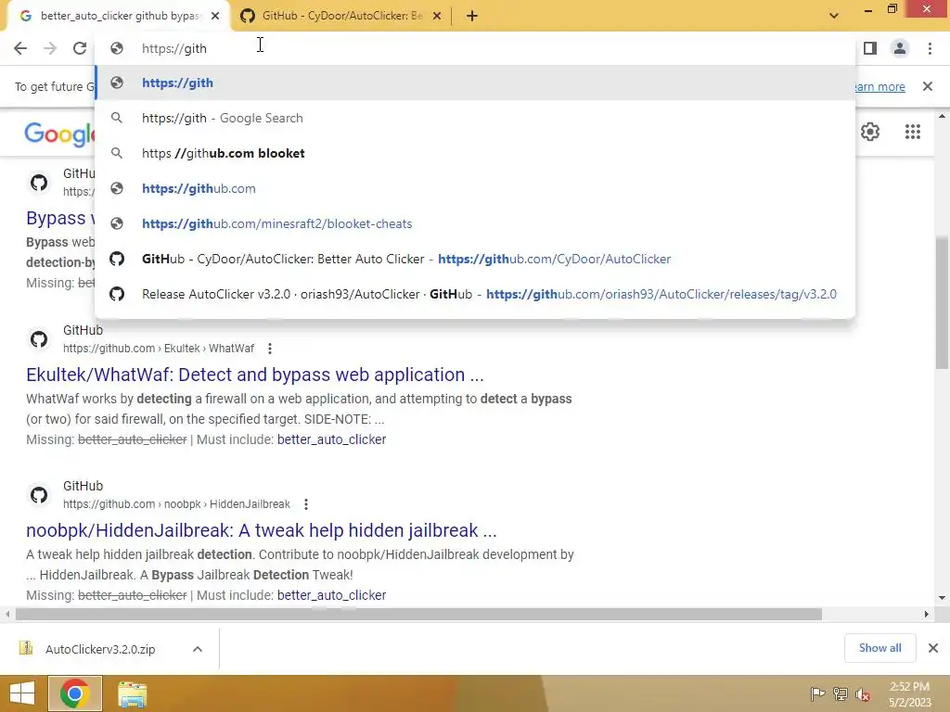Image resolution: width=950 pixels, height=712 pixels.
Task: Click the scroll-down arrow of the page scrollbar
Action: [943, 598]
